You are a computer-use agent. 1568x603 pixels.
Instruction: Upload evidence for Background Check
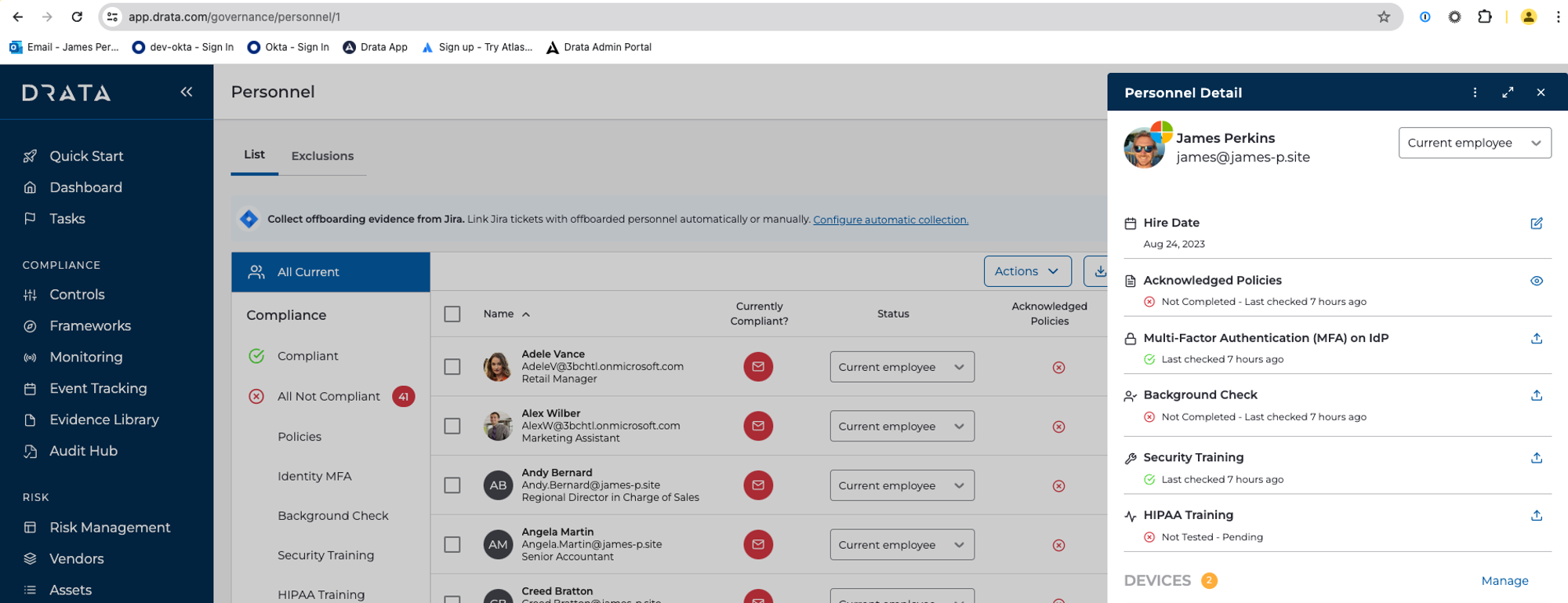pyautogui.click(x=1536, y=395)
